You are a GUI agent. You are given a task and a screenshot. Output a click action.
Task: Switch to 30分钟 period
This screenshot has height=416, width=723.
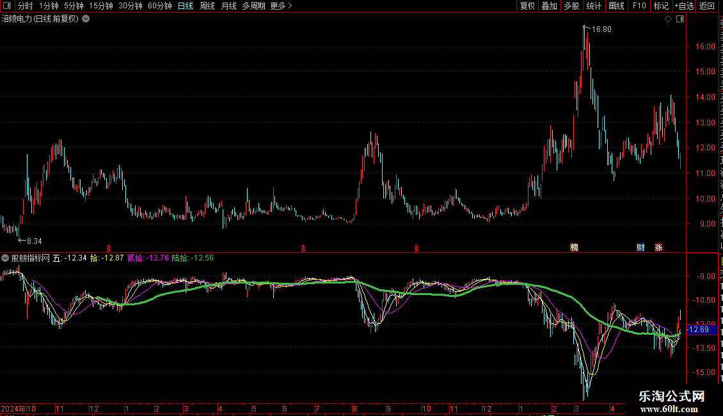click(131, 6)
